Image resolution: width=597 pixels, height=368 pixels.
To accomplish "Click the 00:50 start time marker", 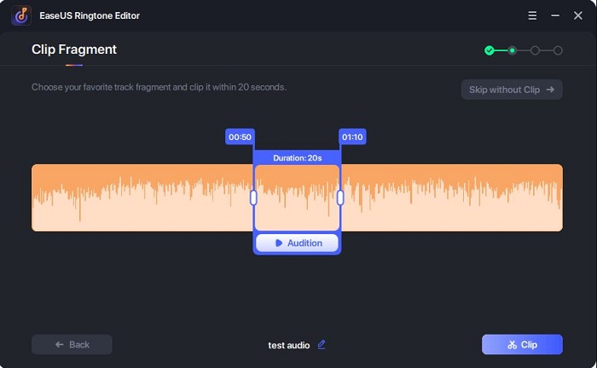I will [x=240, y=137].
